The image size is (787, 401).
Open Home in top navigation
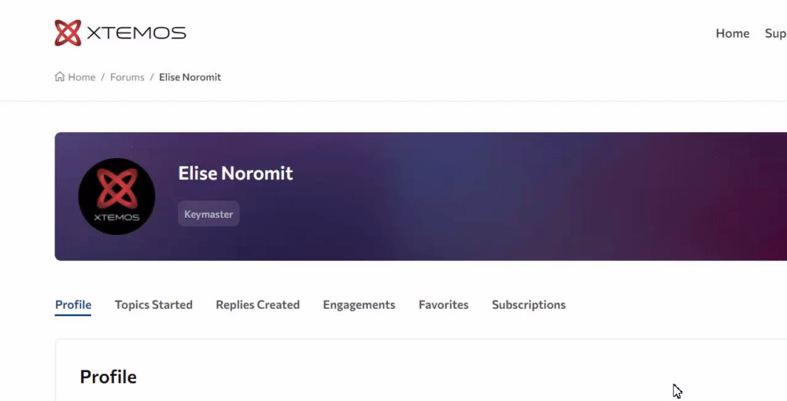pos(732,33)
